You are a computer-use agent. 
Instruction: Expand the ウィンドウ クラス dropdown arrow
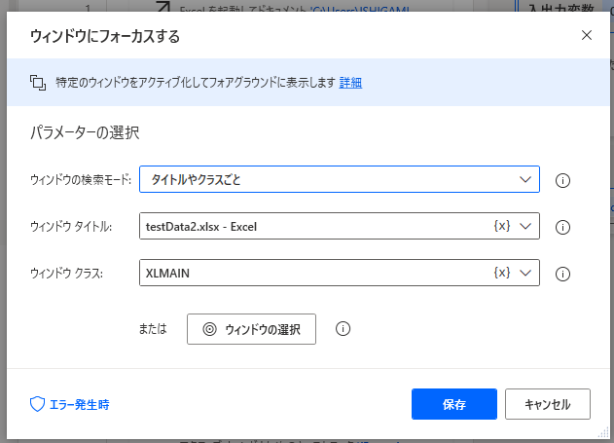526,274
